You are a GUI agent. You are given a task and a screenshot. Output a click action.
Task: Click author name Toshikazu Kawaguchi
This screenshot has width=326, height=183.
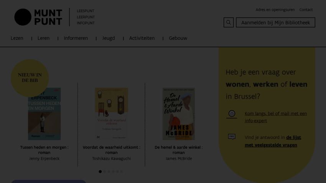point(112,158)
